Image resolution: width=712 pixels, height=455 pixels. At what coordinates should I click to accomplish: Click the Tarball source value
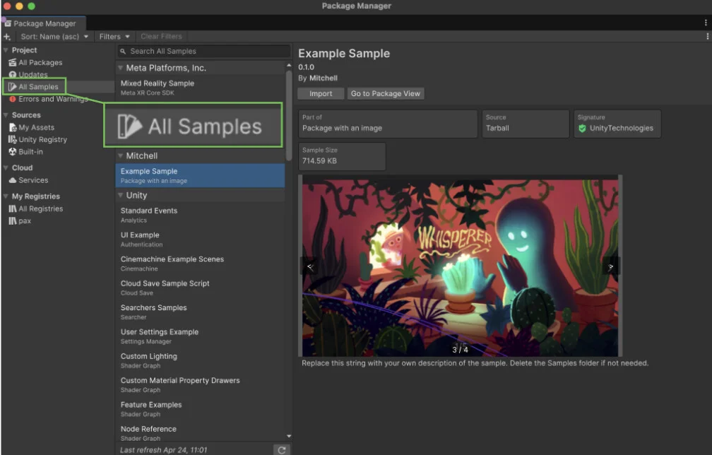coord(497,129)
